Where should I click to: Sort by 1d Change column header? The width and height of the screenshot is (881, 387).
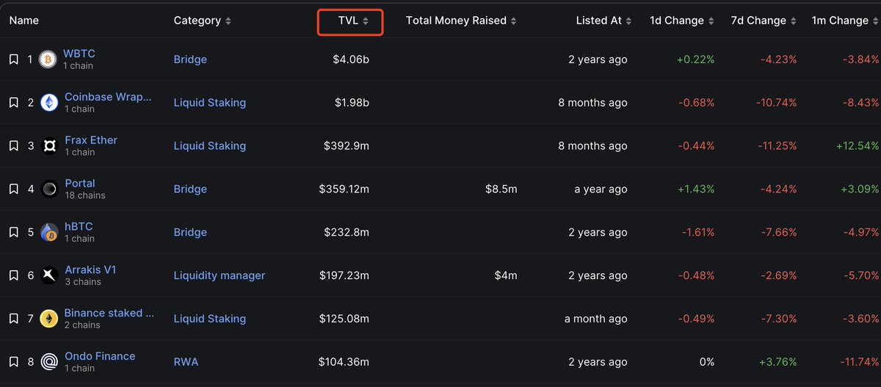(682, 21)
